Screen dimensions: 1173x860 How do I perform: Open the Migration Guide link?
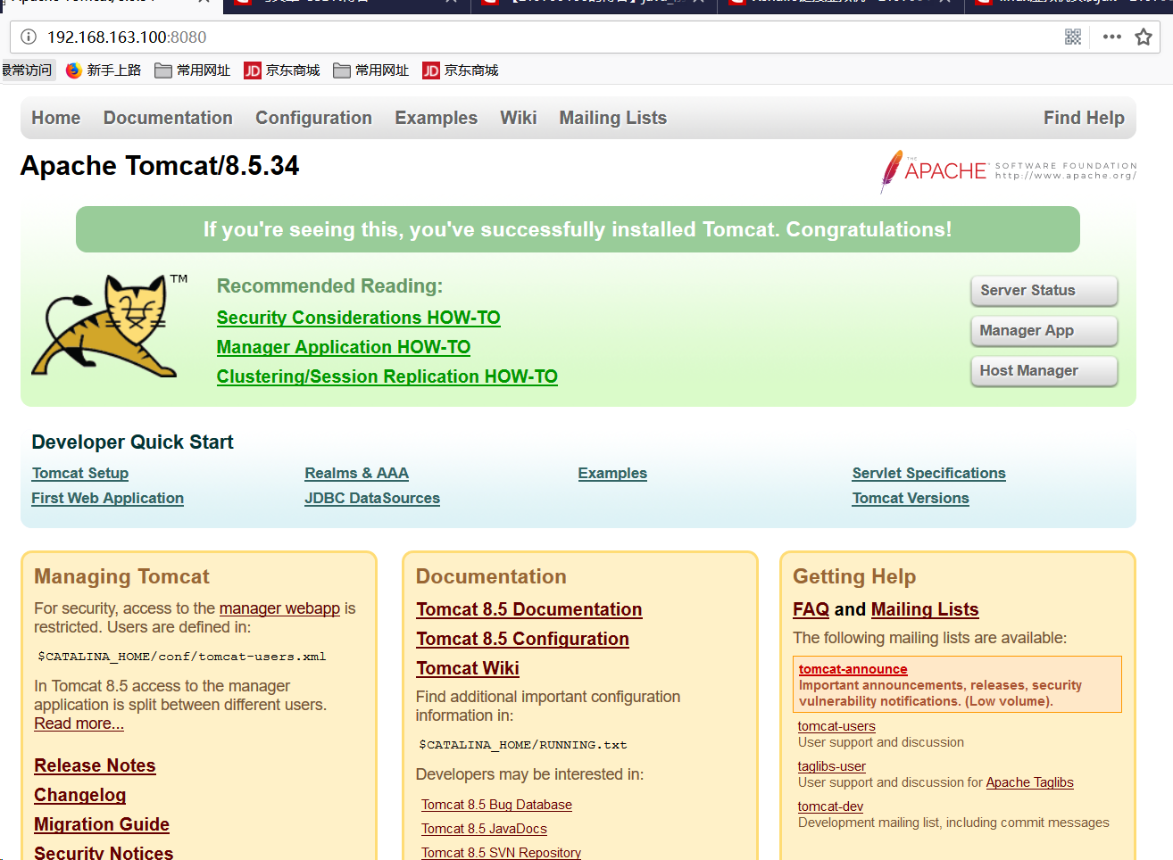point(102,824)
